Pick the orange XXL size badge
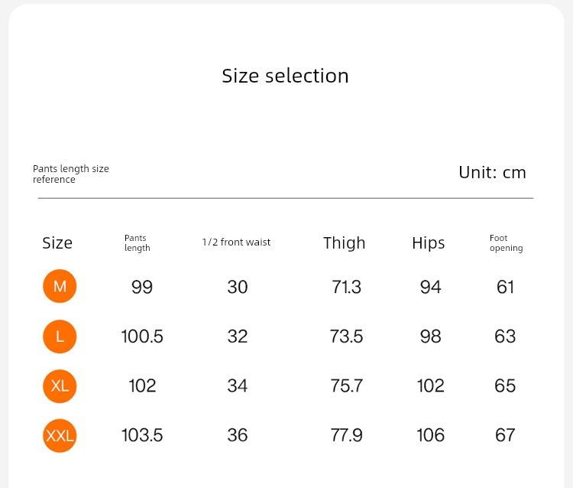The image size is (573, 488). (60, 435)
